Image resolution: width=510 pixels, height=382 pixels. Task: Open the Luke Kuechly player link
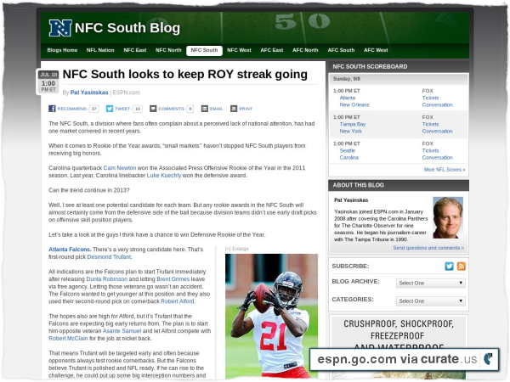[164, 176]
